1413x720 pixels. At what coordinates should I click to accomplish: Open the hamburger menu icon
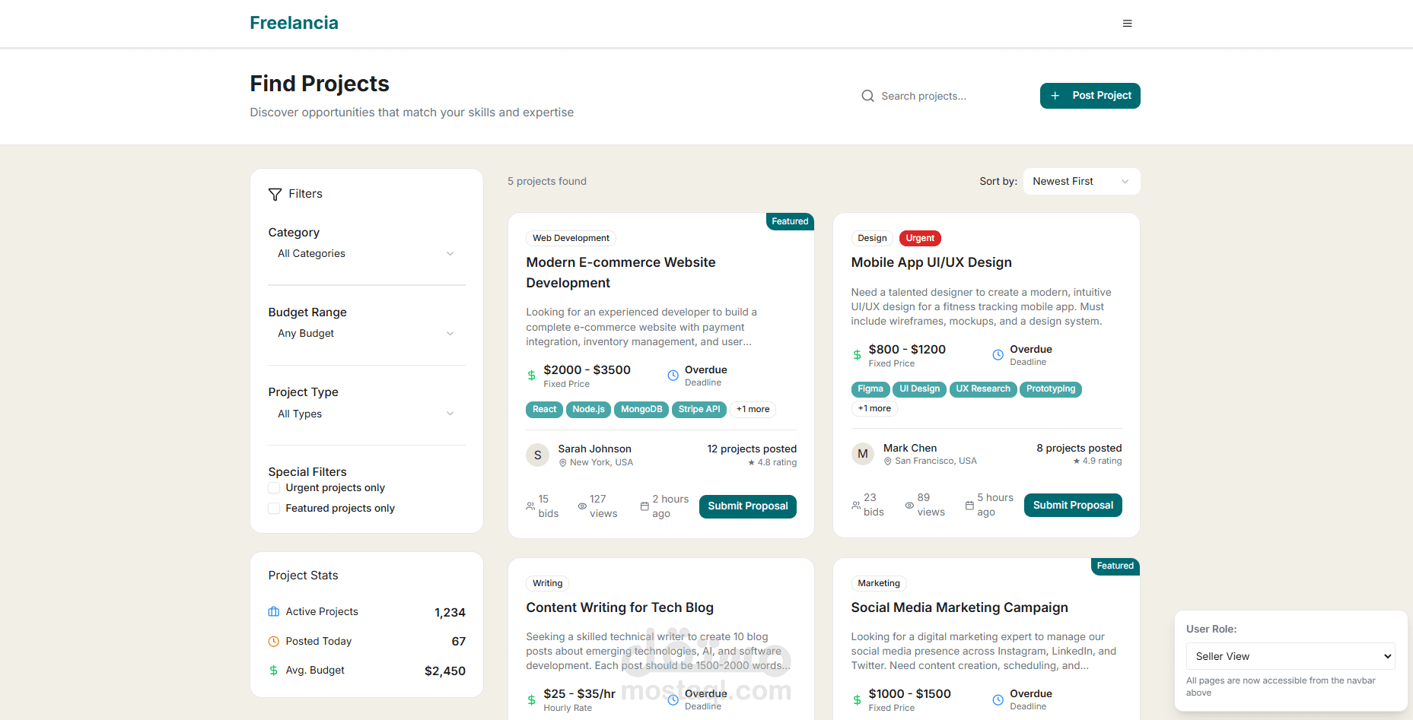pyautogui.click(x=1127, y=24)
